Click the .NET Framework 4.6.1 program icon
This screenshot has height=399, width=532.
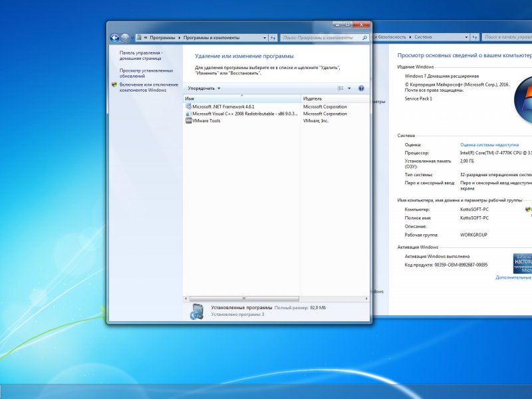pos(188,106)
